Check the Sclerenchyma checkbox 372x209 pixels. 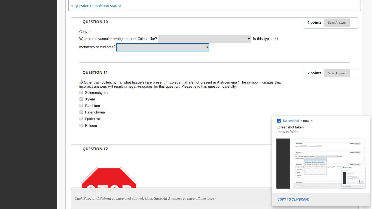81,93
